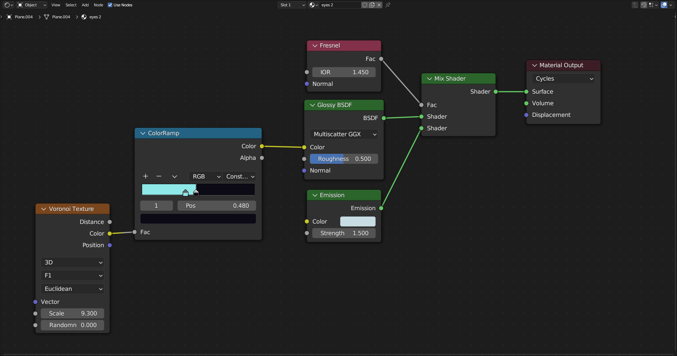Open the Slot 1 dropdown
677x356 pixels.
[x=292, y=5]
